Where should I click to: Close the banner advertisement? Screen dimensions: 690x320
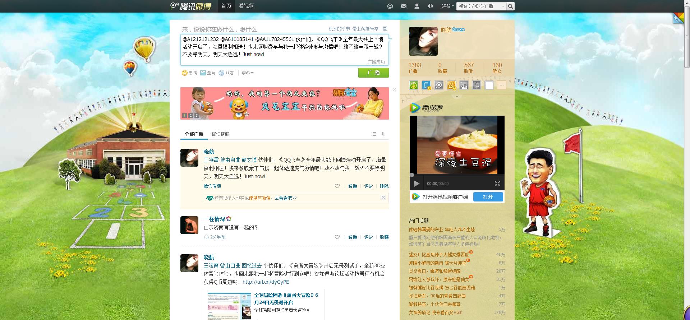tap(394, 89)
